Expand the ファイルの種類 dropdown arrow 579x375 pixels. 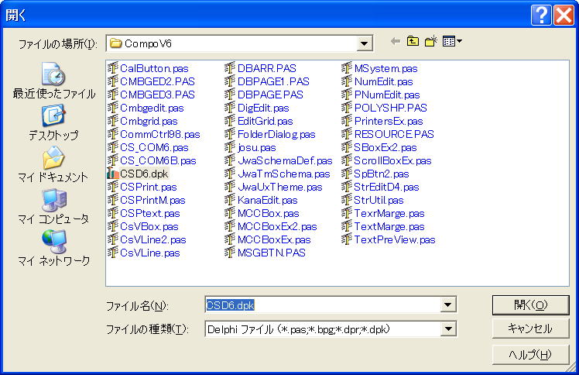coord(448,329)
